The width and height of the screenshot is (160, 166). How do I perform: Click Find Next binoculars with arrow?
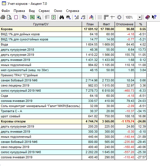tap(68, 17)
